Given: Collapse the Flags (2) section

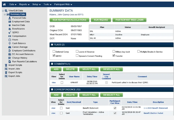Looking at the screenshot, I should pyautogui.click(x=52, y=45).
